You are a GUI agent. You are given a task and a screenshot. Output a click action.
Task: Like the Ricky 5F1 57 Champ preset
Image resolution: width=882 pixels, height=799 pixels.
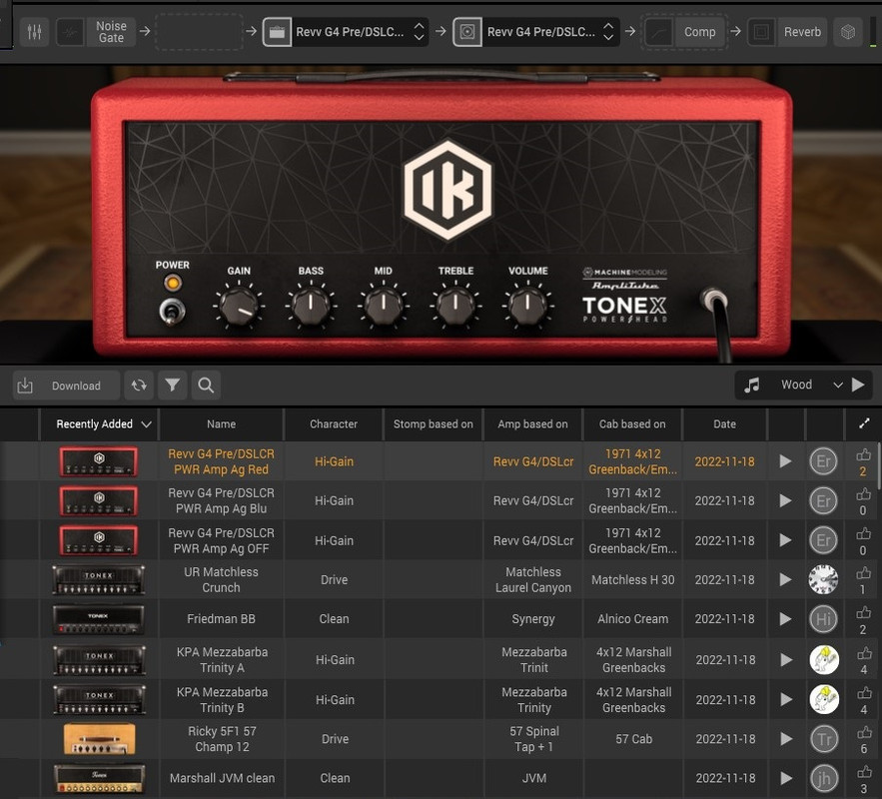coord(864,733)
